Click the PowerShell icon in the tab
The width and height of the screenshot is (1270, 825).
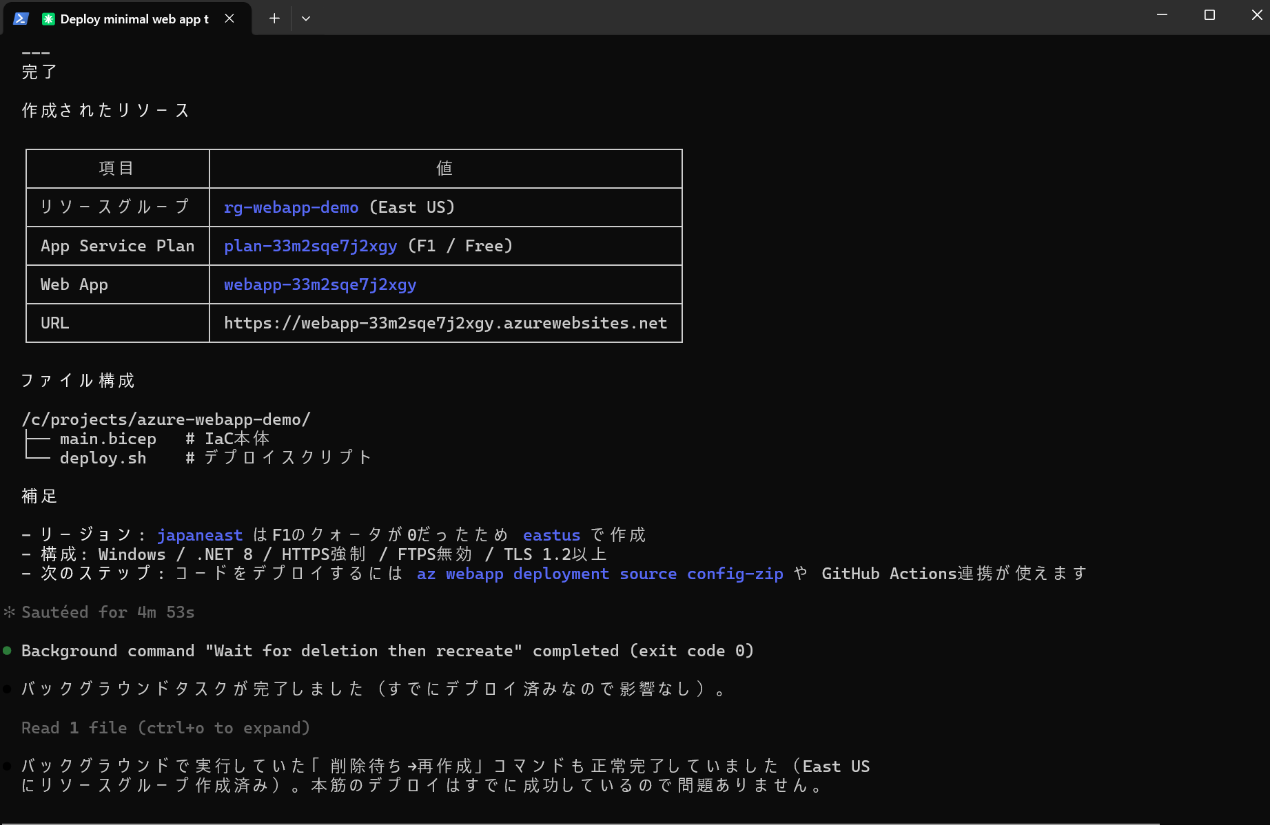[x=21, y=19]
